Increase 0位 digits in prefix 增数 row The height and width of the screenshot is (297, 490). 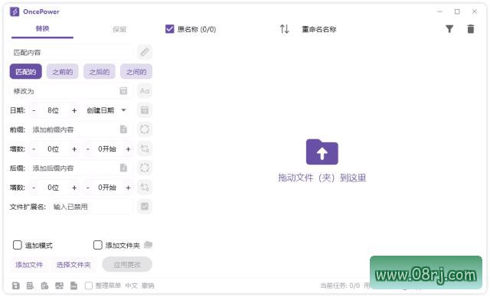(74, 149)
